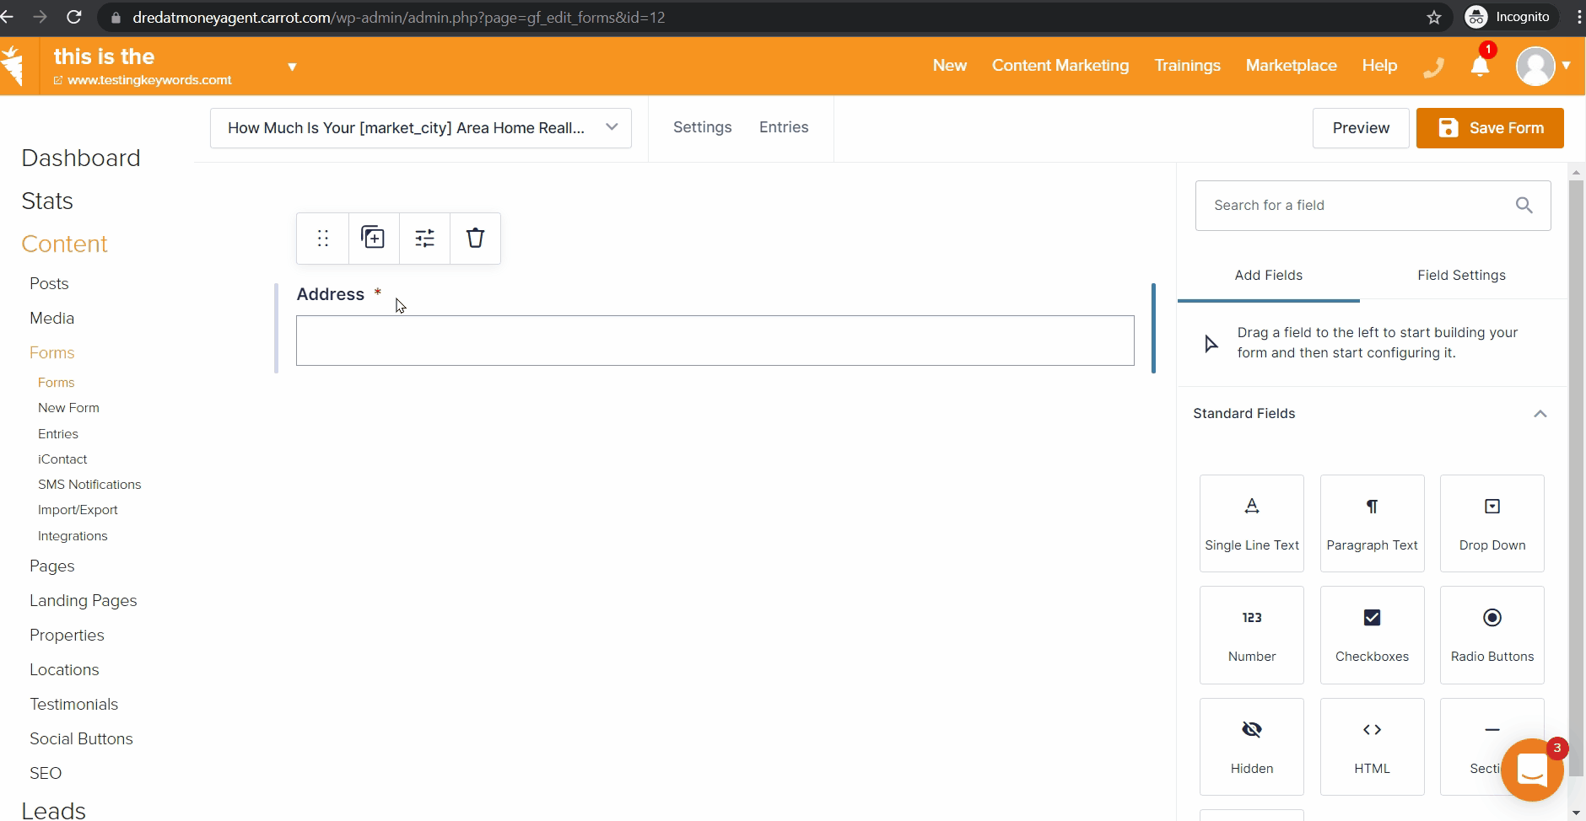
Task: Add a Checkboxes field
Action: [x=1372, y=635]
